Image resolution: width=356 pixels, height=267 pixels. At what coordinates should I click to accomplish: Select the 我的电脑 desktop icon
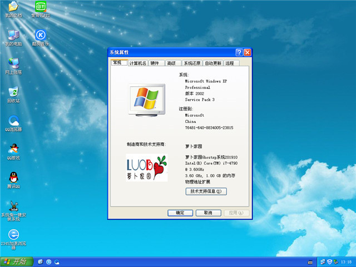click(13, 38)
